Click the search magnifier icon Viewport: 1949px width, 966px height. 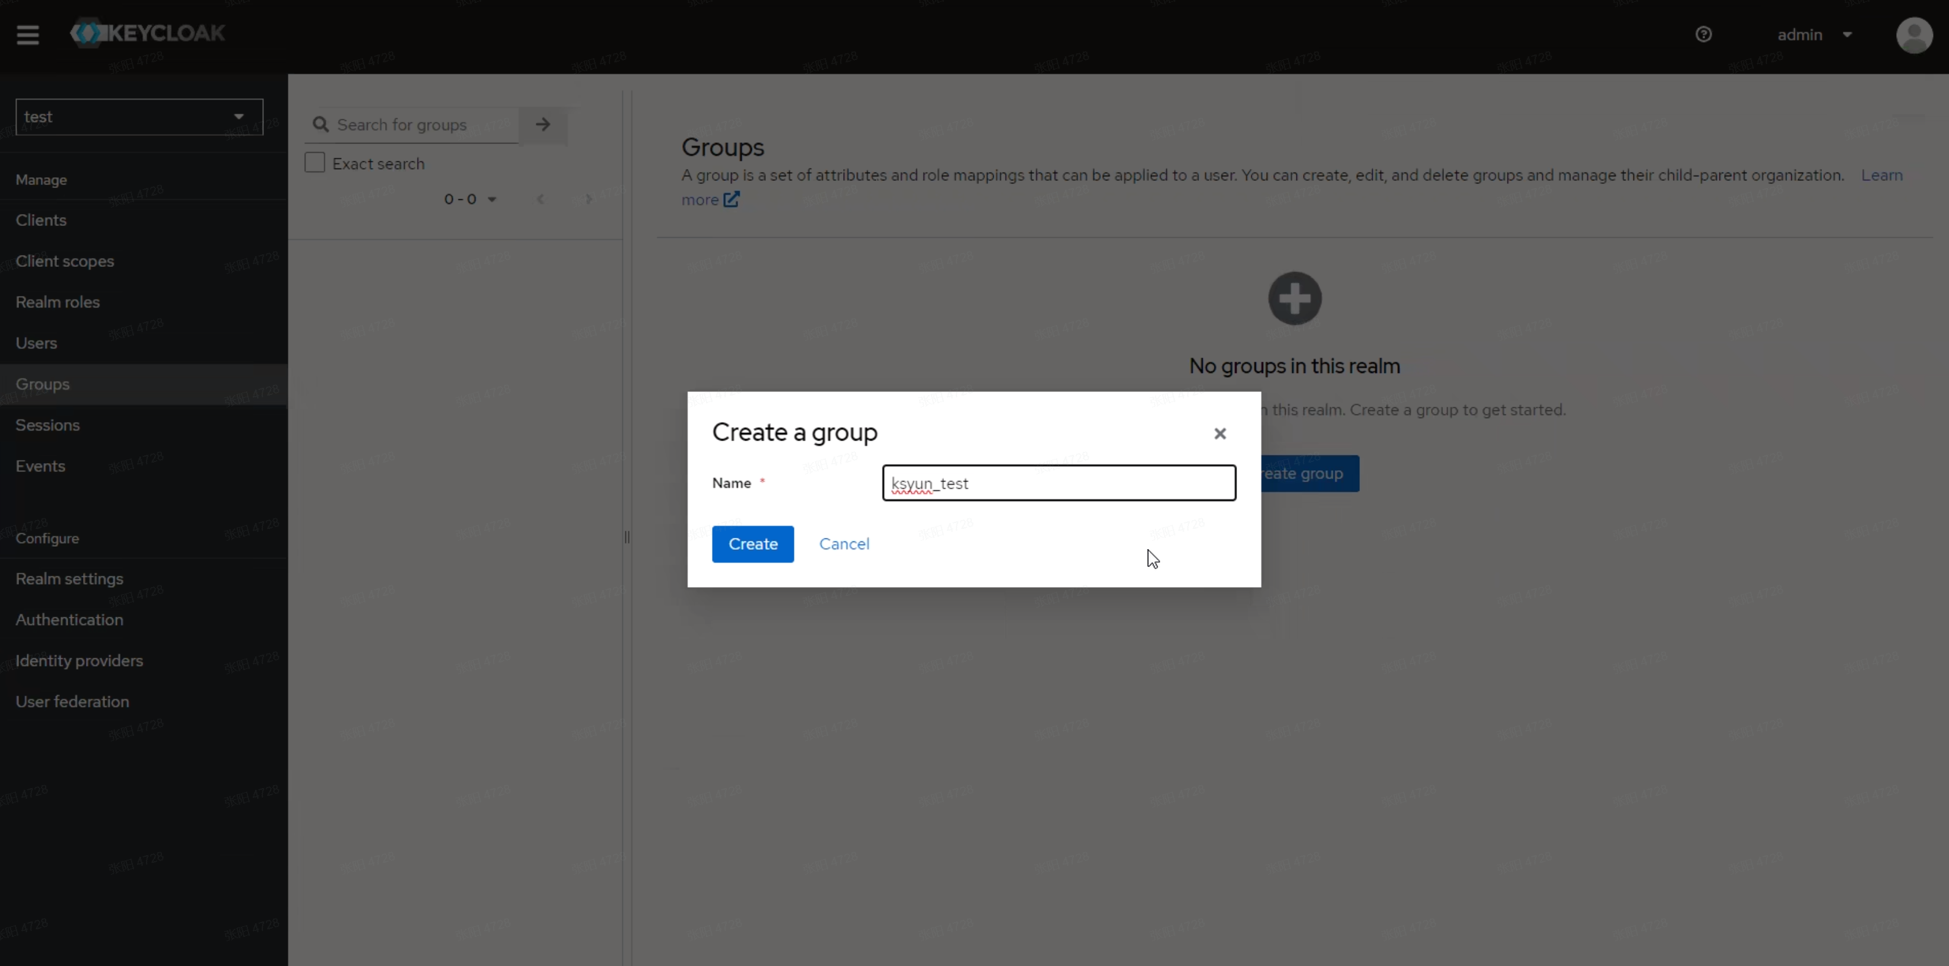coord(321,124)
